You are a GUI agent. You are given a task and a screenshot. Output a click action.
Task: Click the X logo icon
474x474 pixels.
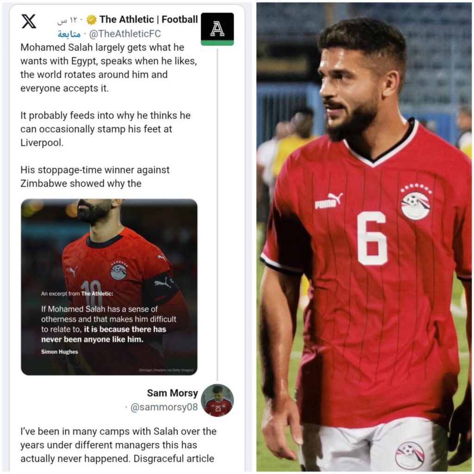[29, 21]
